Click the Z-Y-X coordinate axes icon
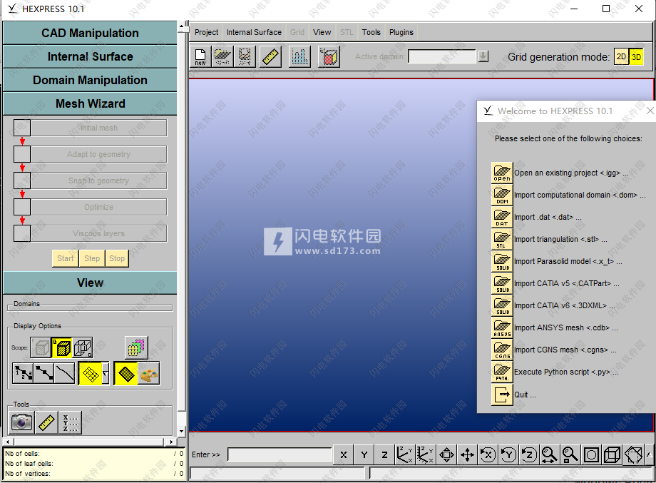Viewport: 656px width, 483px height. pyautogui.click(x=404, y=454)
